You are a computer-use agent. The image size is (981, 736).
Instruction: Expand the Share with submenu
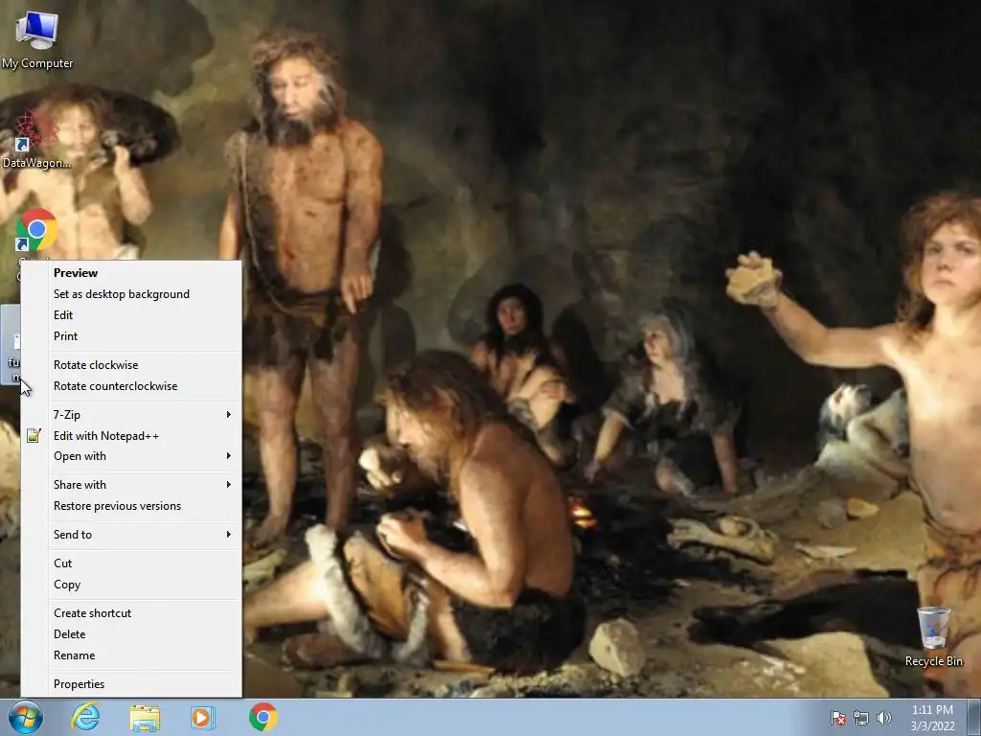click(131, 485)
